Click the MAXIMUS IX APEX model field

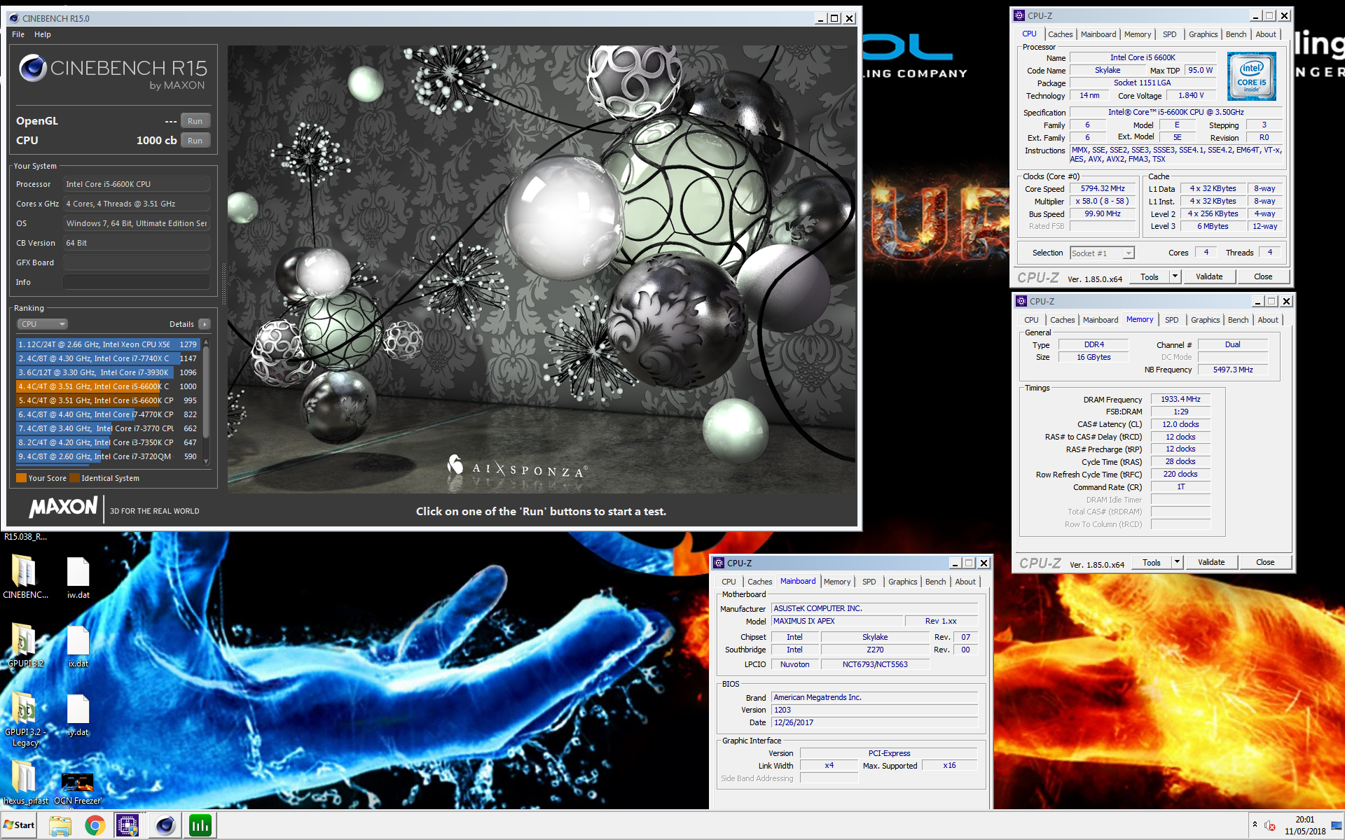point(837,621)
